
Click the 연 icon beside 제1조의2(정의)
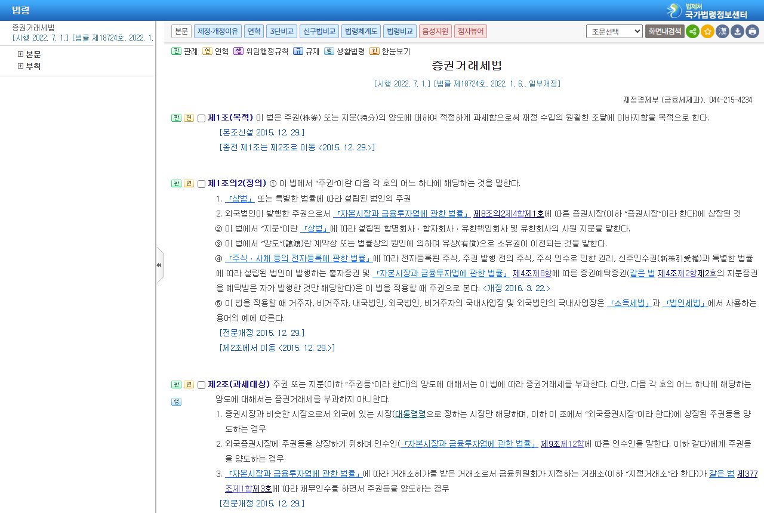189,183
